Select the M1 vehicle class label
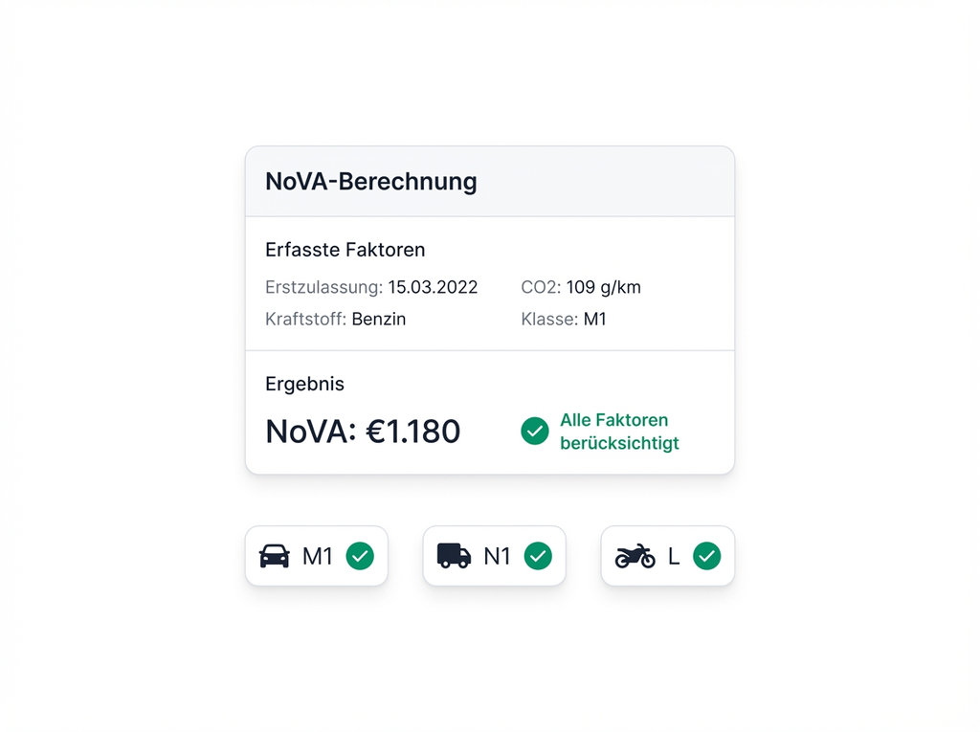This screenshot has height=732, width=980. pyautogui.click(x=317, y=556)
